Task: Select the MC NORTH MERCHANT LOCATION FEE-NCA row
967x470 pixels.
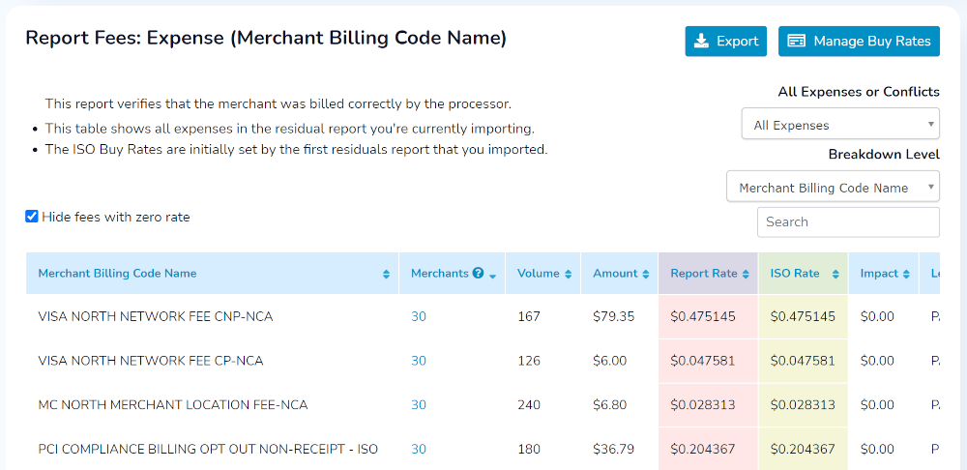Action: click(483, 405)
